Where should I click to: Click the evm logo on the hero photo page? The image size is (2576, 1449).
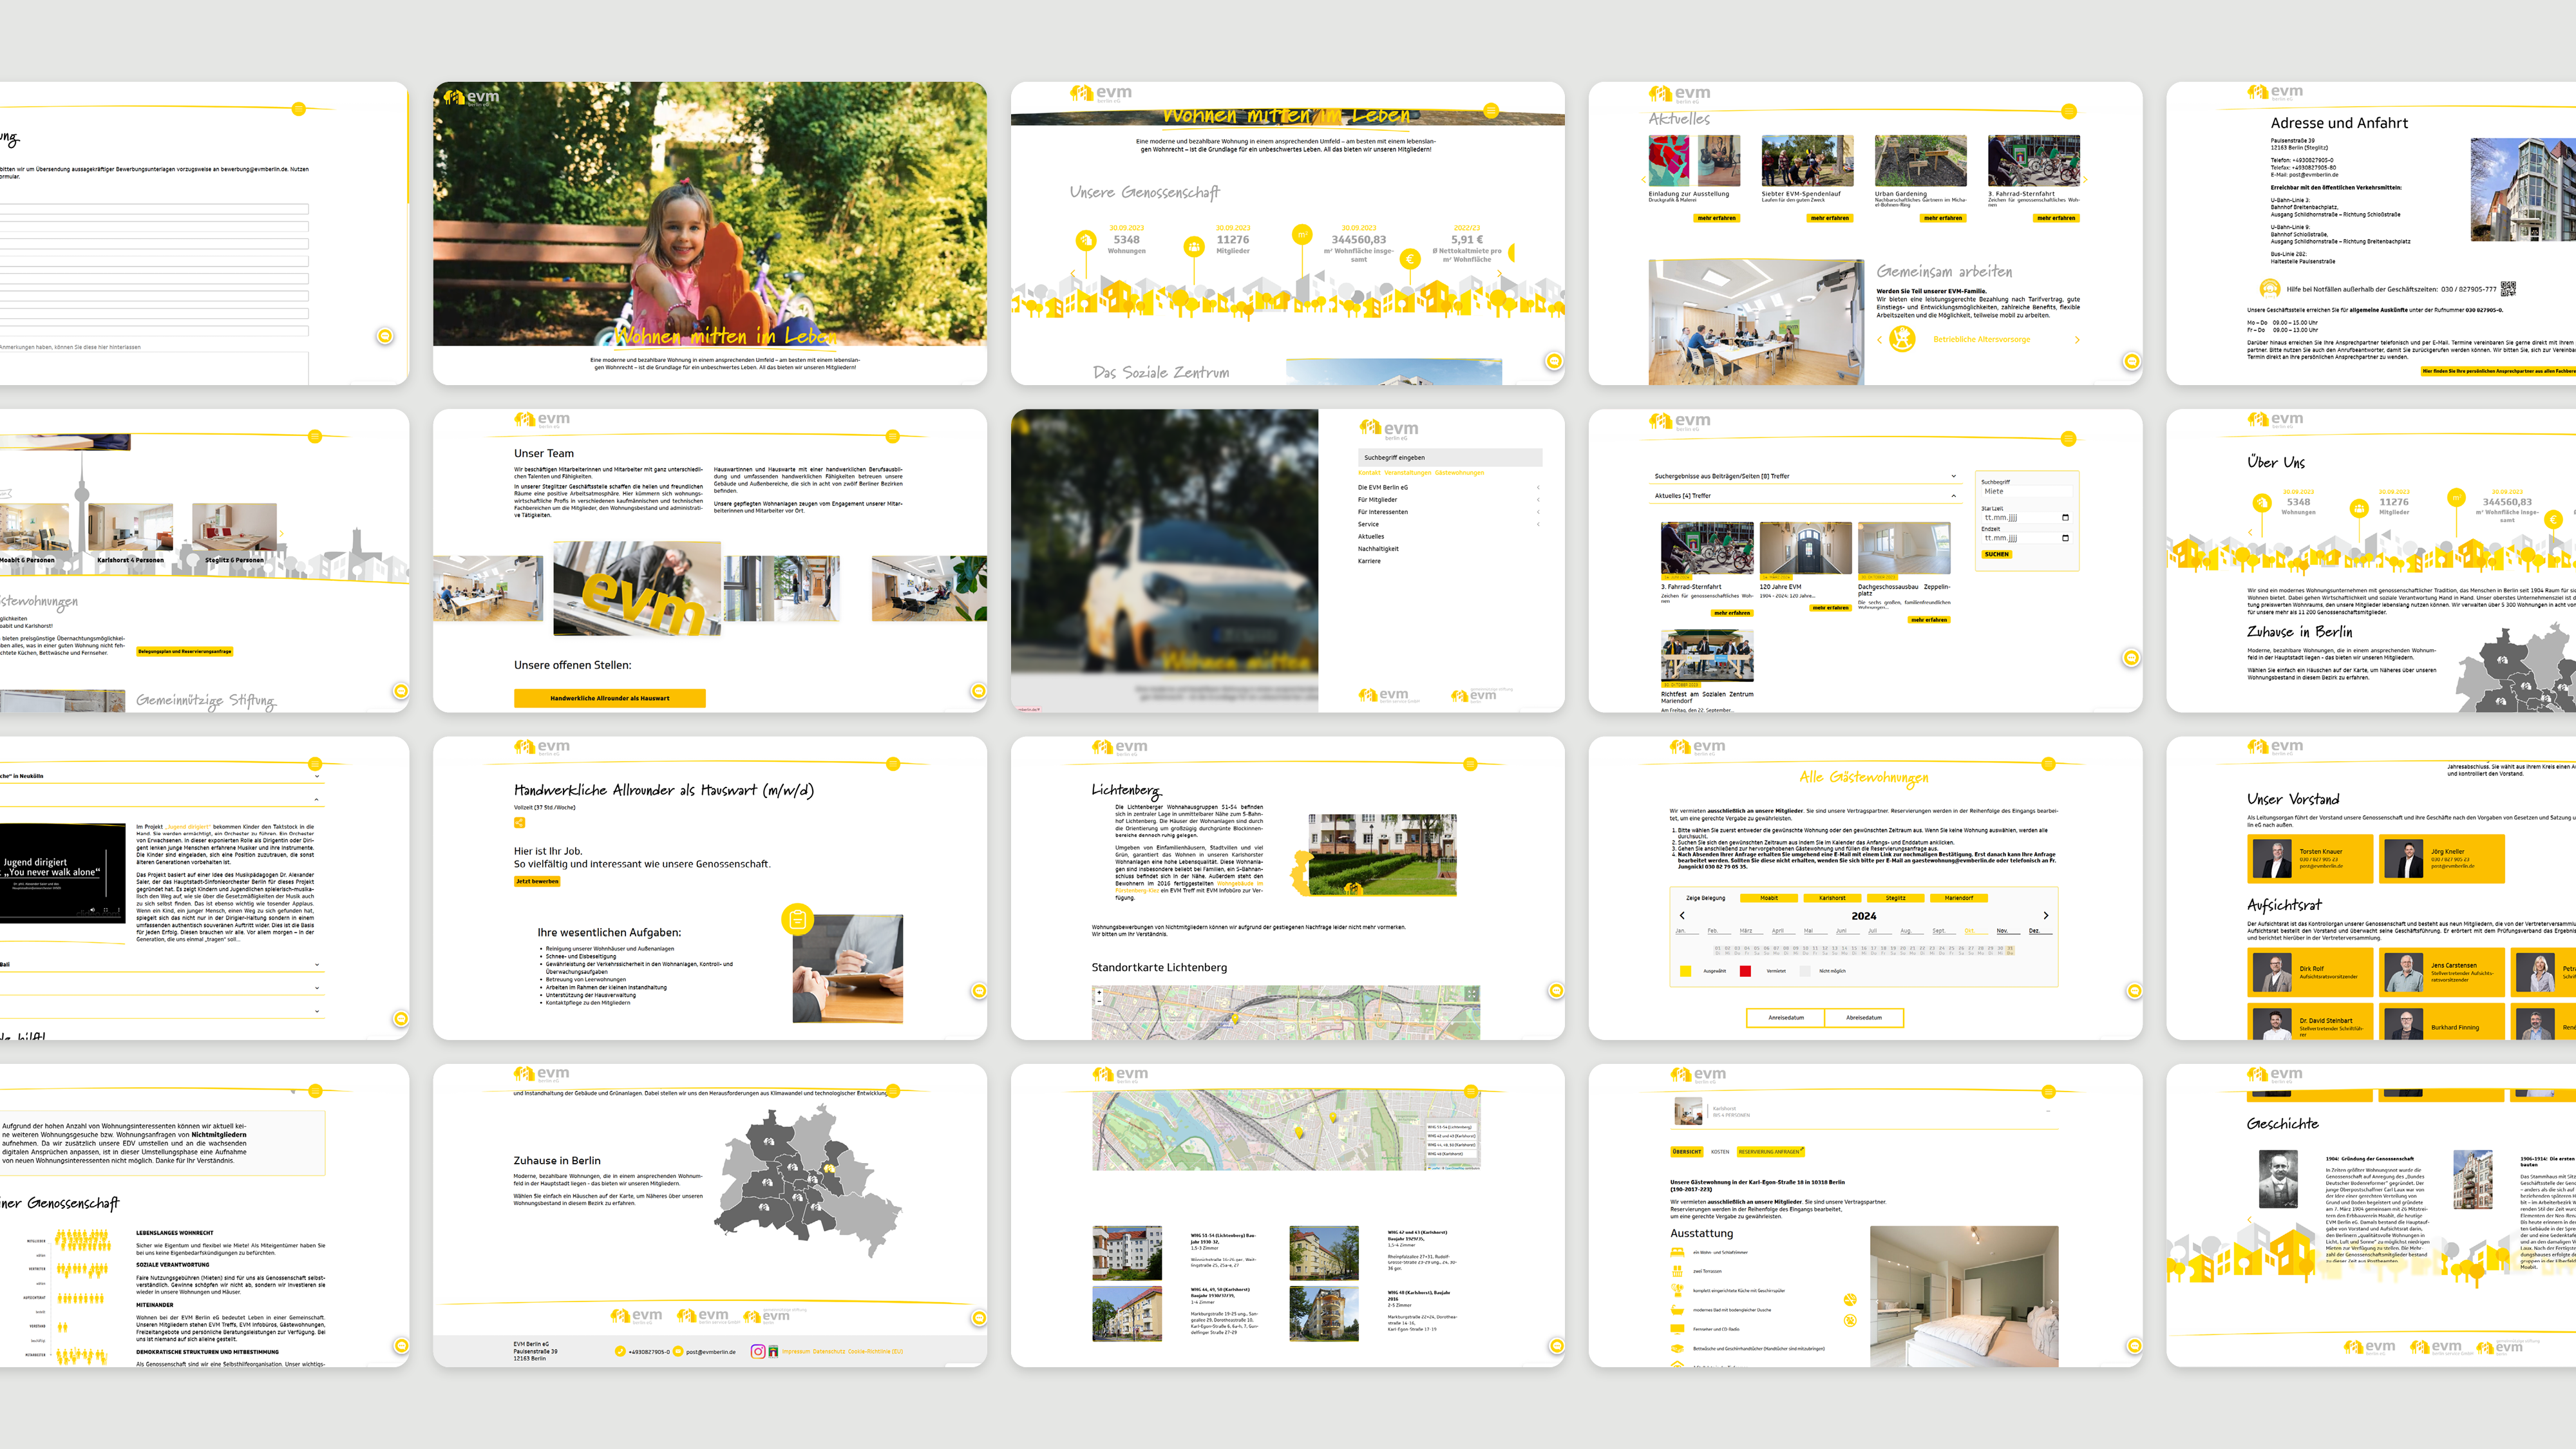pyautogui.click(x=470, y=97)
